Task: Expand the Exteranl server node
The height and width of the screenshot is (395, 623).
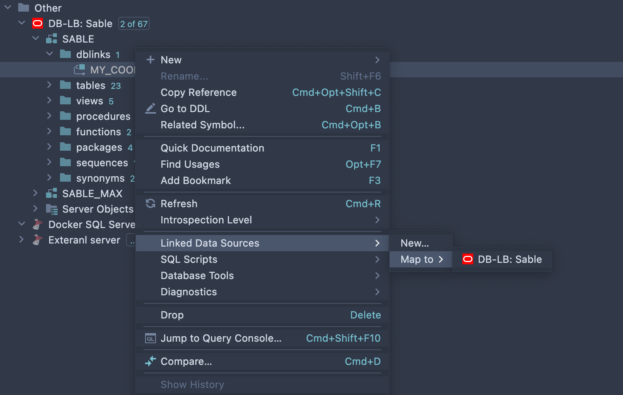Action: click(22, 240)
